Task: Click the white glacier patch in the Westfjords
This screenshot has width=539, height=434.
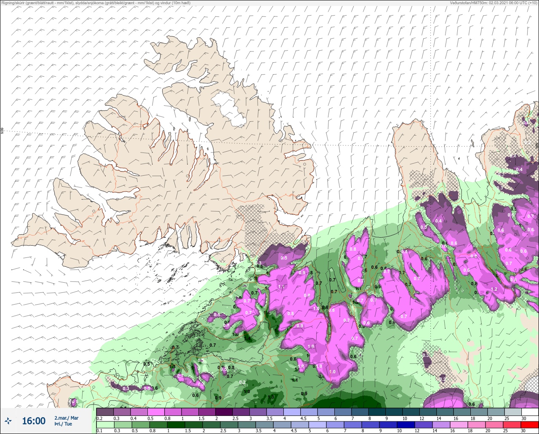Action: click(x=229, y=109)
